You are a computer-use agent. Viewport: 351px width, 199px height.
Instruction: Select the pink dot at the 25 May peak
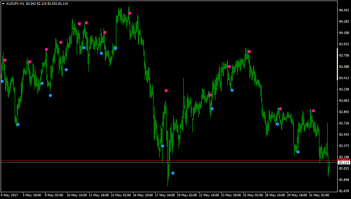pos(249,51)
